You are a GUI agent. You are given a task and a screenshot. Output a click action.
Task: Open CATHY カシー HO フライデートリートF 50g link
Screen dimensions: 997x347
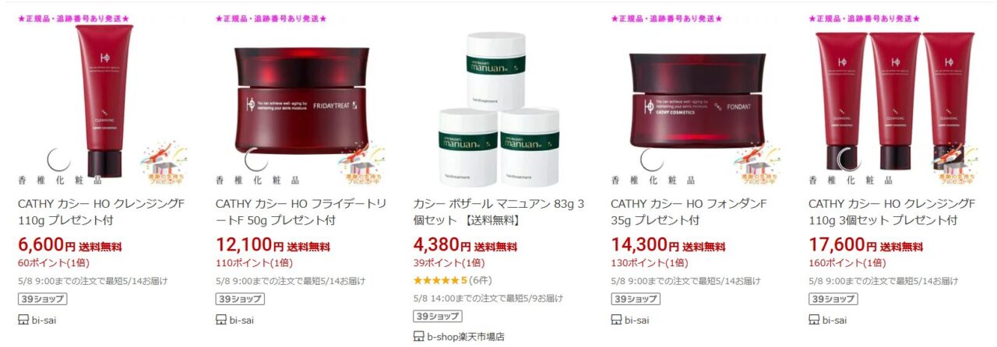pyautogui.click(x=299, y=212)
